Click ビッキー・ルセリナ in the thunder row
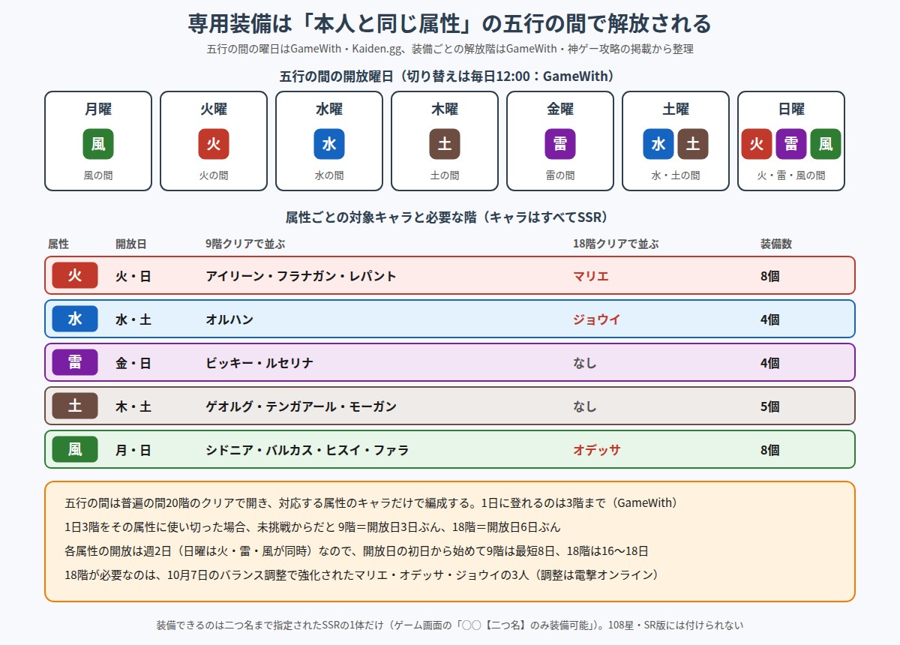The width and height of the screenshot is (900, 645). [259, 363]
